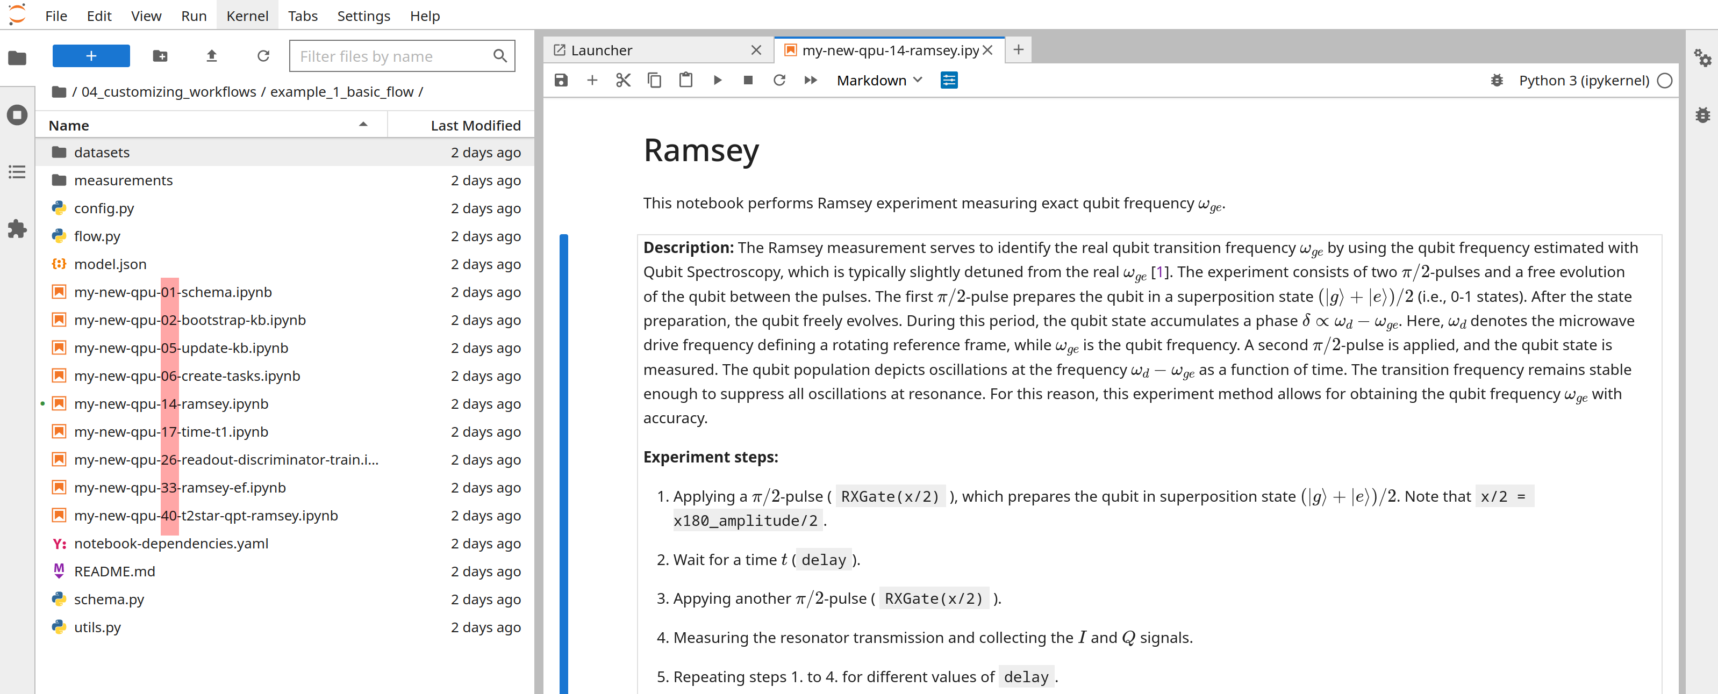Click the kernel status circle indicator
Image resolution: width=1718 pixels, height=694 pixels.
1665,80
